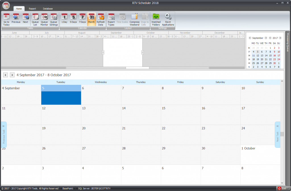This screenshot has height=191, width=291.
Task: Expand the Next Task side panel
Action: (278, 134)
